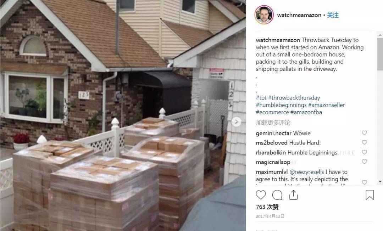This screenshot has height=231, width=383.
Task: Load more comments via 加载更多评论
Action: point(273,123)
